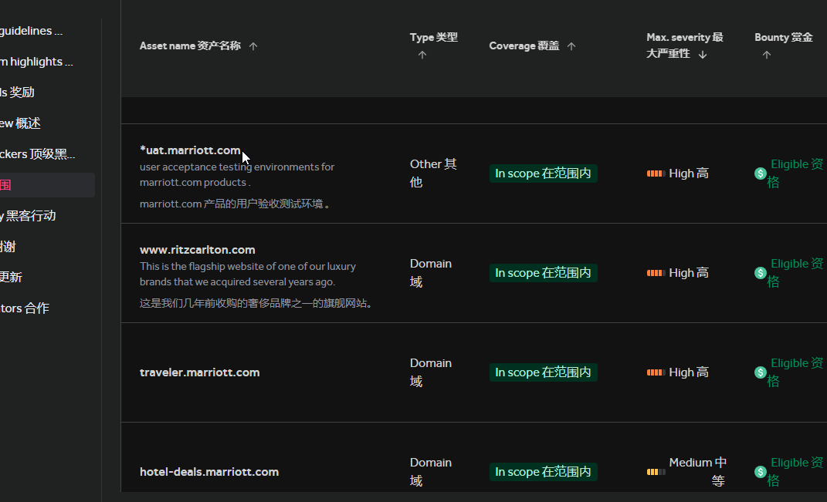
Task: Click the bounty dollar icon for traveler.marriott.com
Action: (760, 372)
